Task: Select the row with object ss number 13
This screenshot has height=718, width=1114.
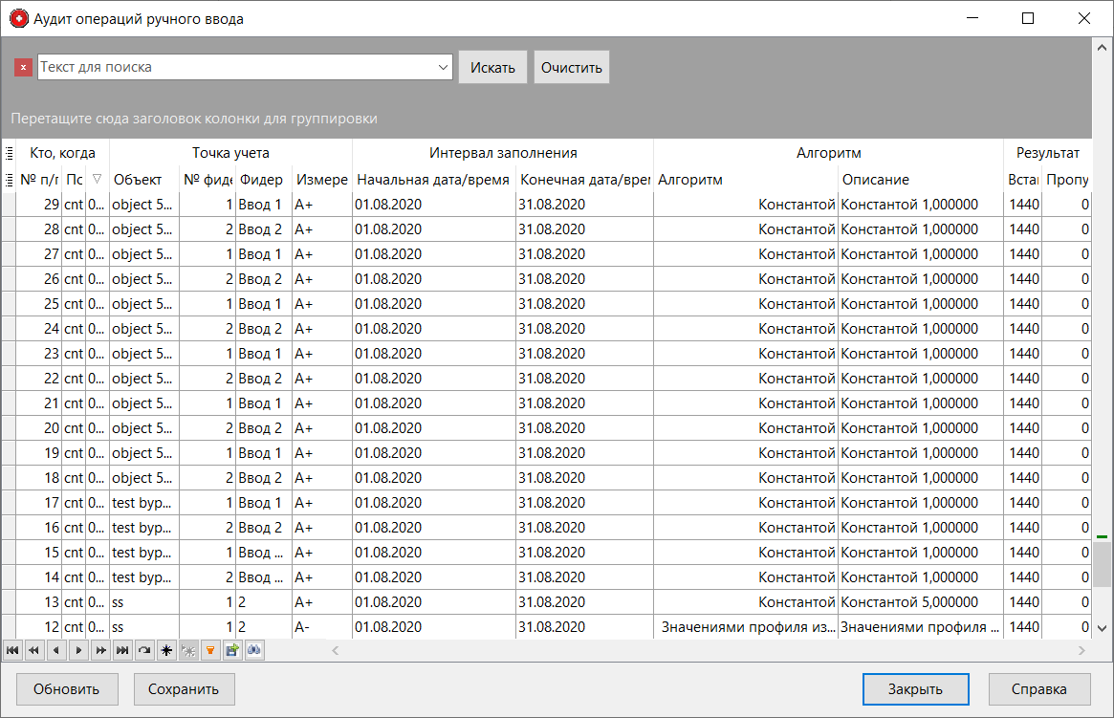Action: click(287, 601)
